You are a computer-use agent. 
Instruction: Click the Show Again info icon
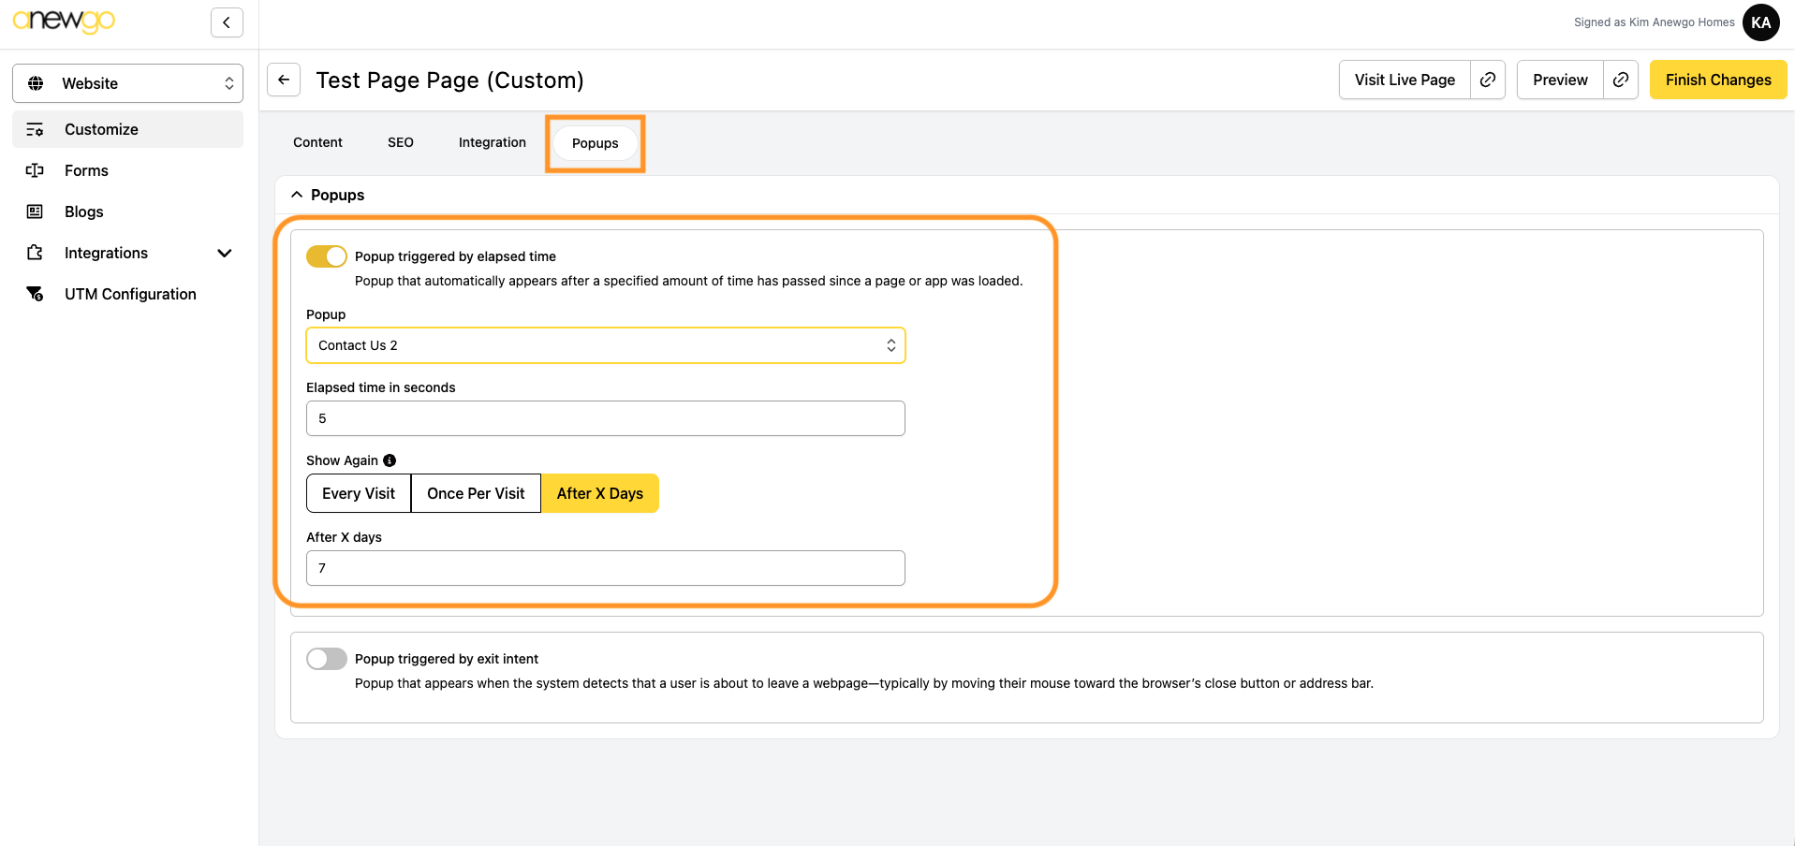tap(390, 460)
